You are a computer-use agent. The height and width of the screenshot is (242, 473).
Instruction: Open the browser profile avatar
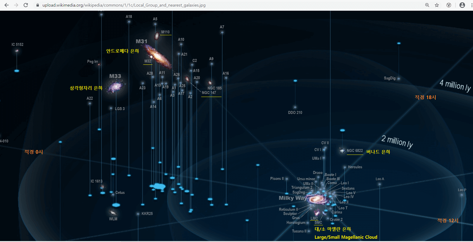[x=462, y=5]
